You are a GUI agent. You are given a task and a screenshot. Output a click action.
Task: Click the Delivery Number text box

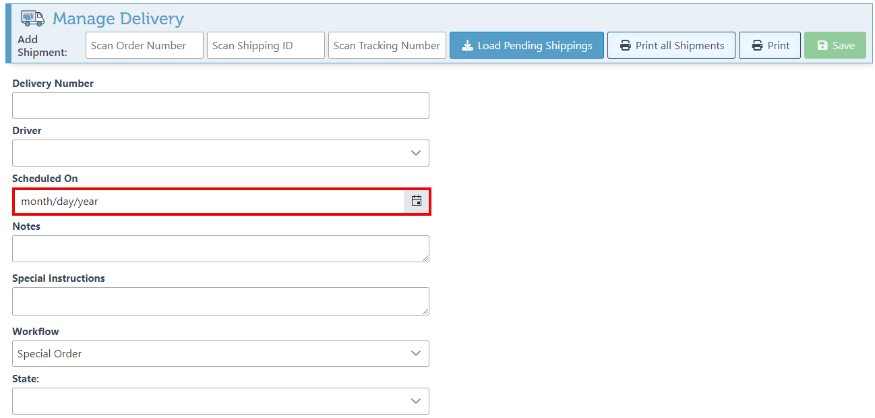(x=220, y=106)
